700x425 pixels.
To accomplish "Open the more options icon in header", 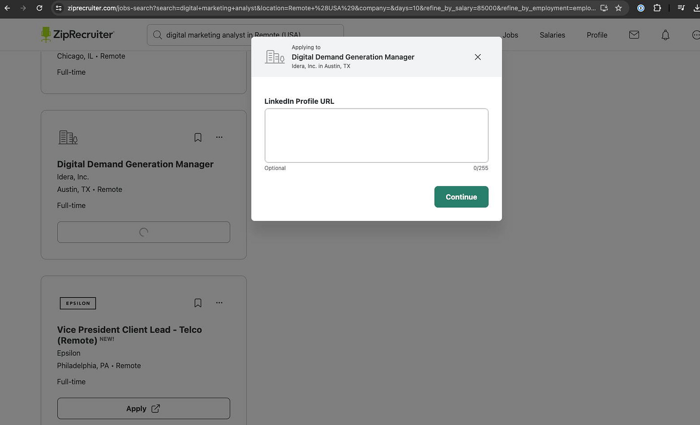I will click(x=696, y=35).
